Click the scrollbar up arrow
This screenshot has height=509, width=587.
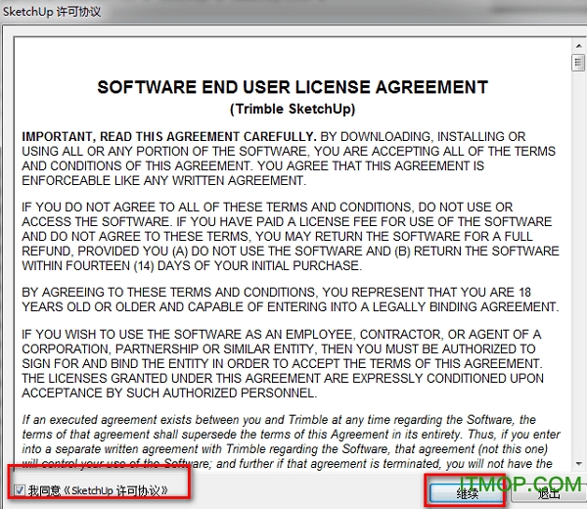tap(577, 44)
